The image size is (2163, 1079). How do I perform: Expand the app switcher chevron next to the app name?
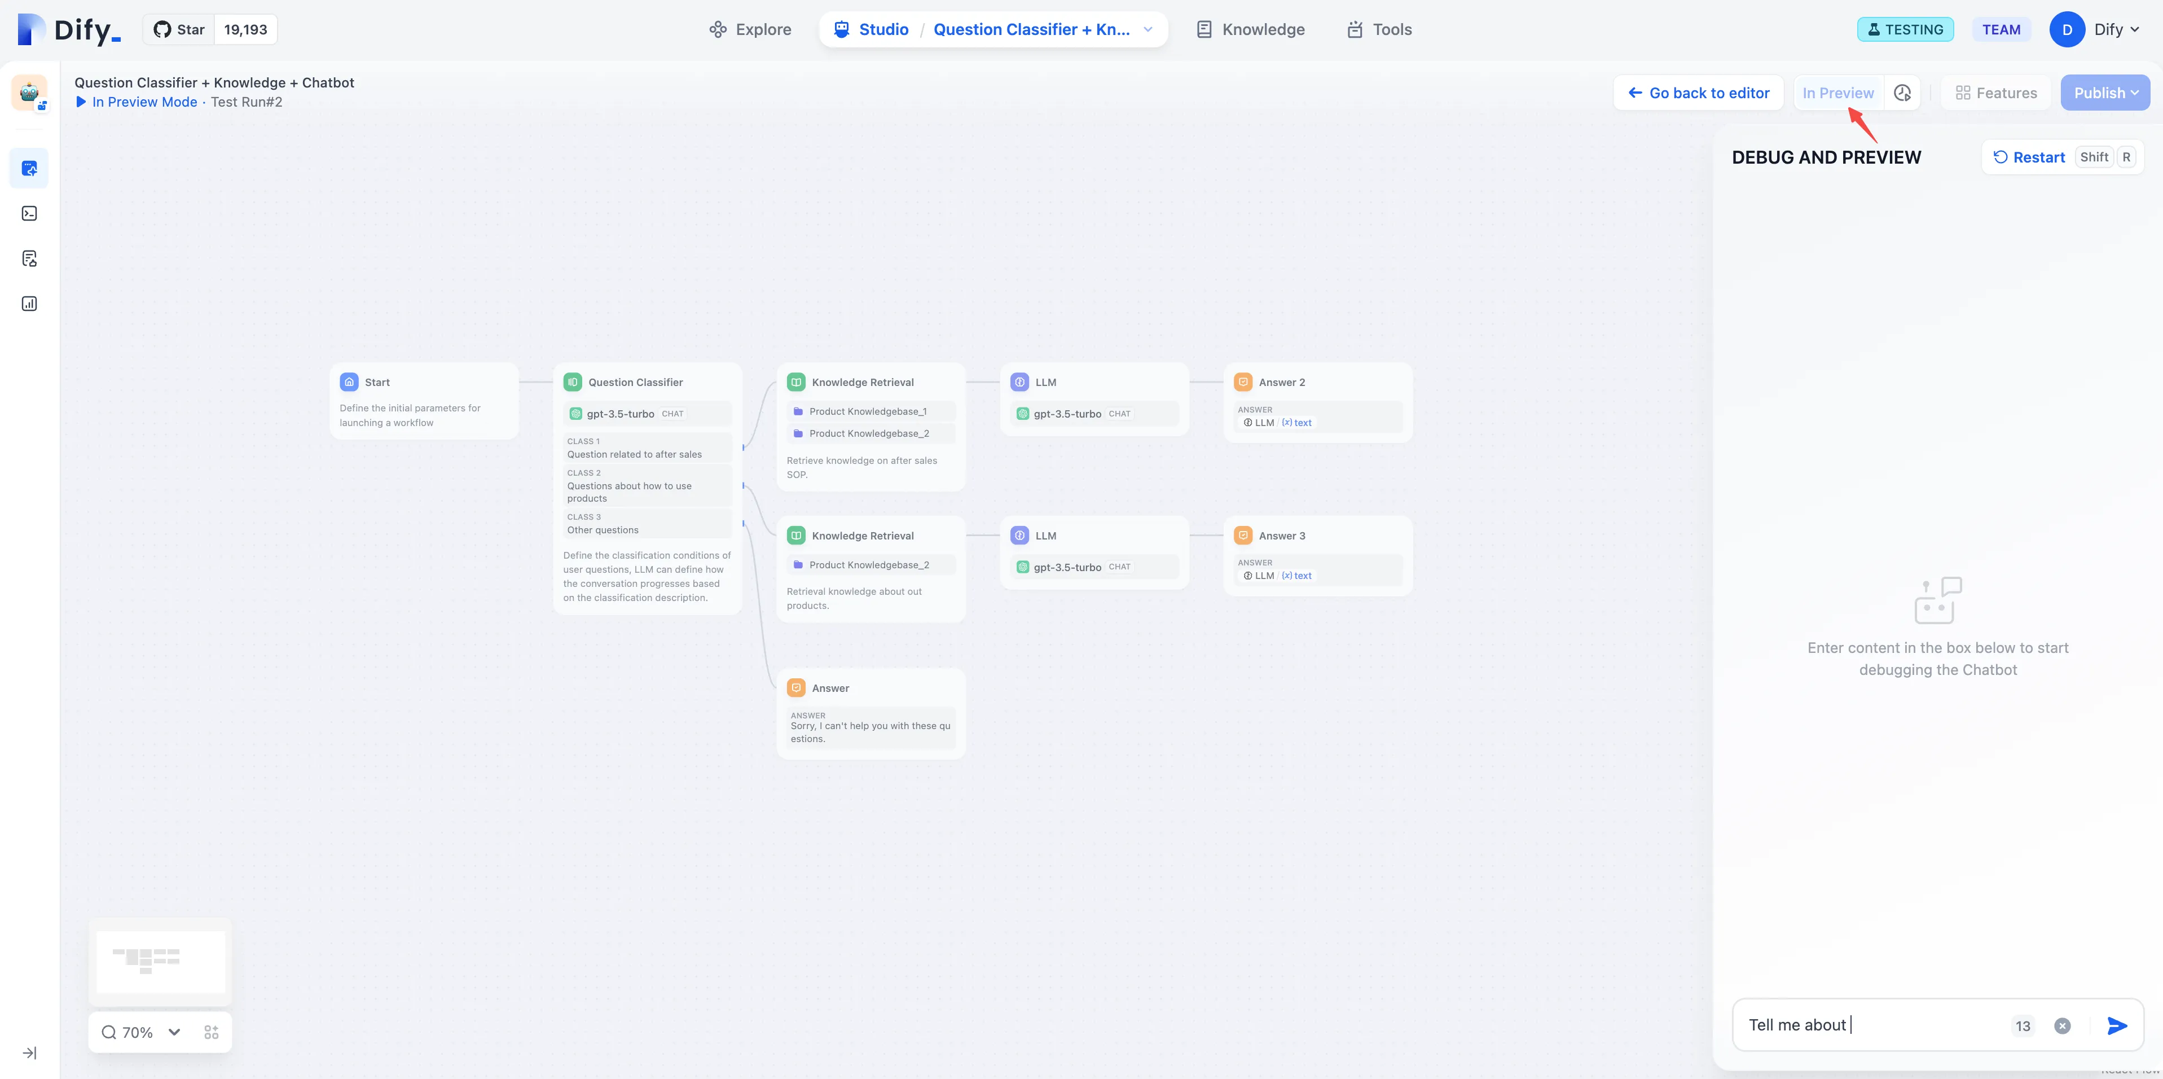1148,29
